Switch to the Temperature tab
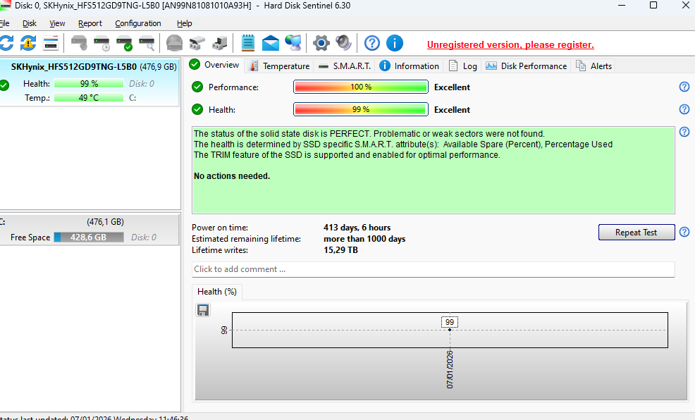The image size is (695, 420). (x=279, y=66)
